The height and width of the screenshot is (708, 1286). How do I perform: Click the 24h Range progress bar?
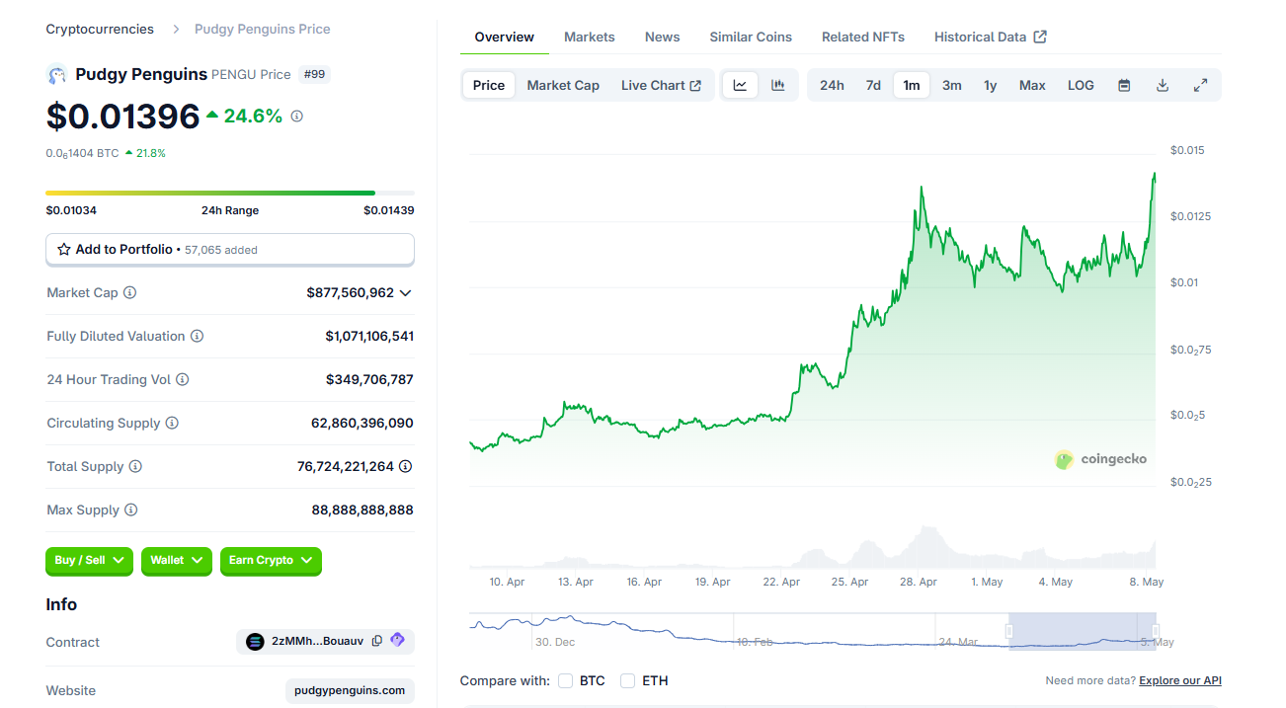[230, 193]
